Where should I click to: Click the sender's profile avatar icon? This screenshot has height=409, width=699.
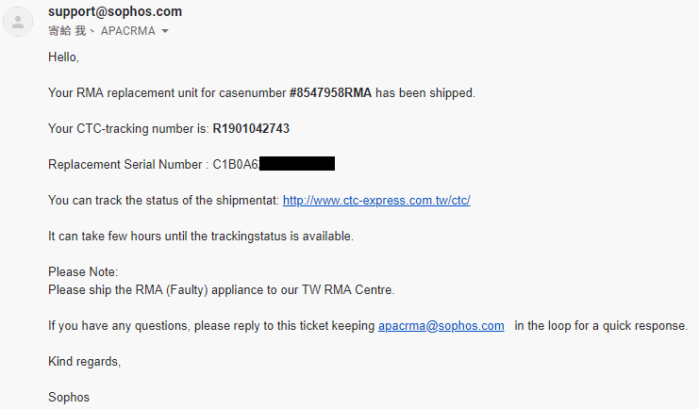[18, 22]
